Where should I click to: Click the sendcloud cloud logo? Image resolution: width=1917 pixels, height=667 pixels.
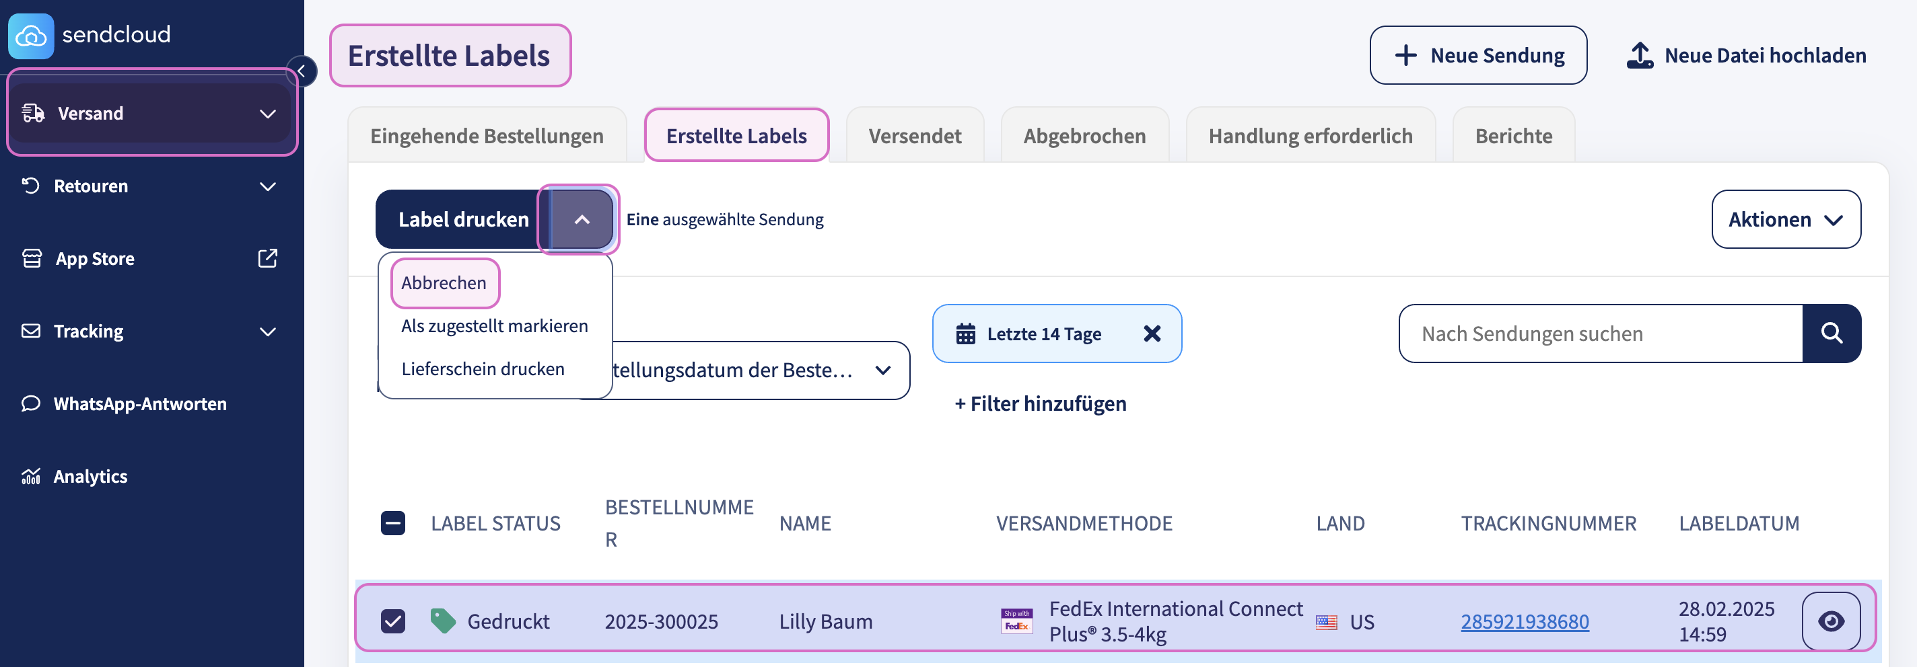point(30,35)
